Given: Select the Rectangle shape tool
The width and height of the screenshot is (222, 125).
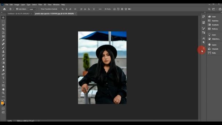Looking at the screenshot, I should click(3, 85).
